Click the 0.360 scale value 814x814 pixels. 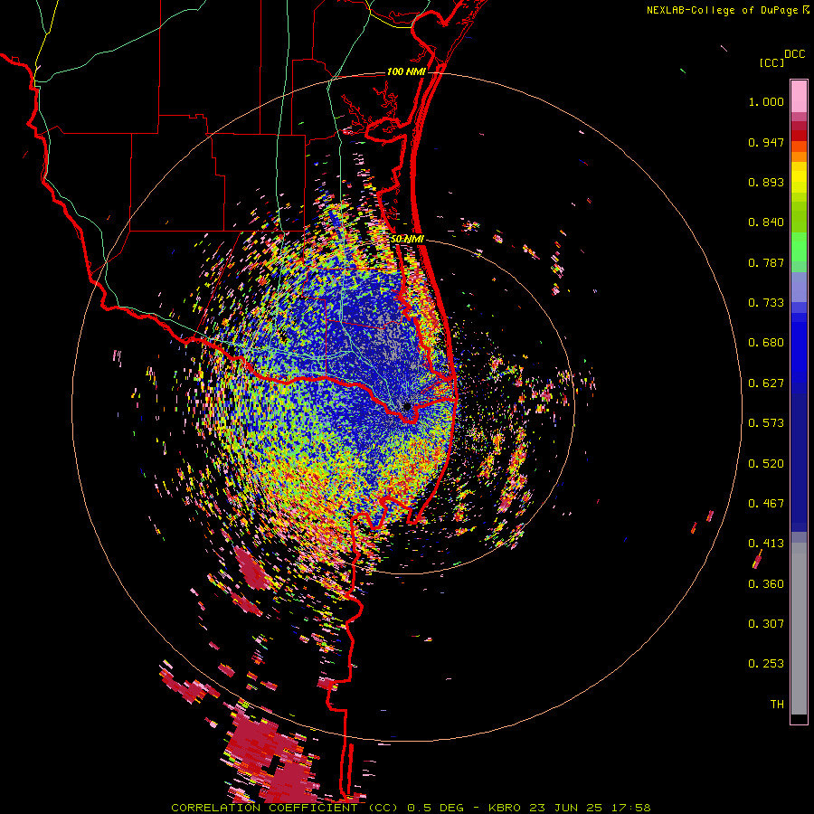[x=766, y=584]
